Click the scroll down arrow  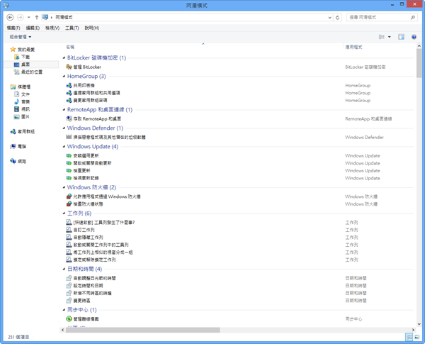[419, 324]
